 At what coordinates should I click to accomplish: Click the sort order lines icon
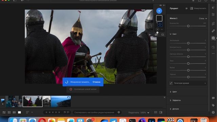[27, 112]
